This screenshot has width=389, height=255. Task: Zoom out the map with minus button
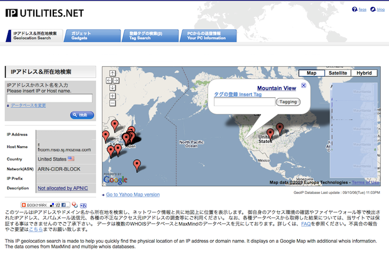(112, 103)
